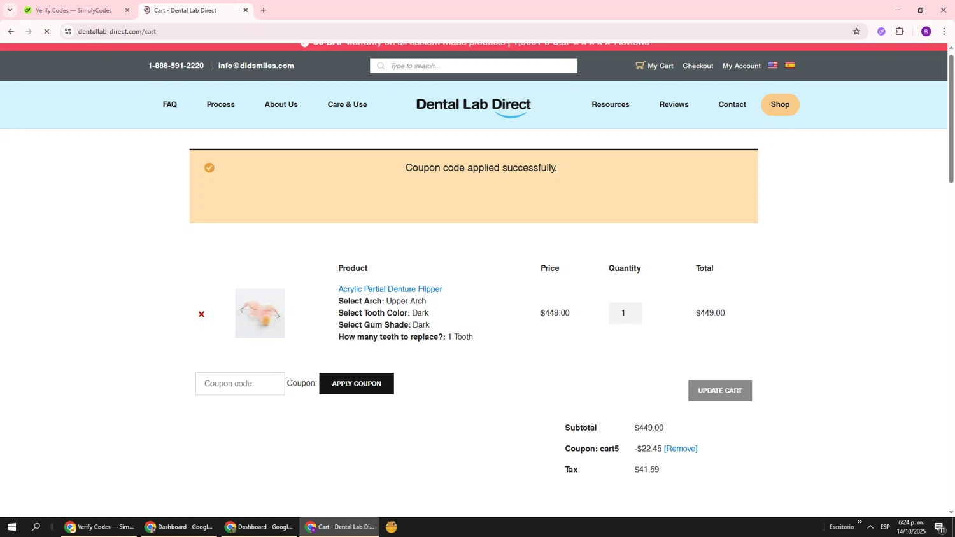Close the Verify Codes SimplyCodes tab

[127, 10]
